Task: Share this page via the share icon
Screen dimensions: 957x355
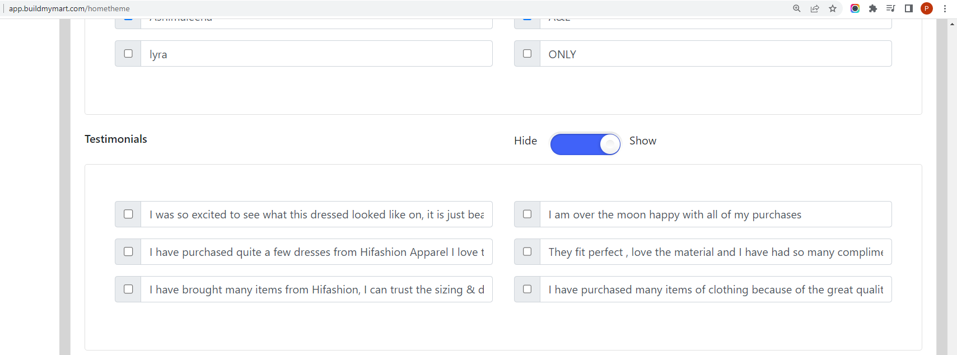Action: [x=815, y=8]
